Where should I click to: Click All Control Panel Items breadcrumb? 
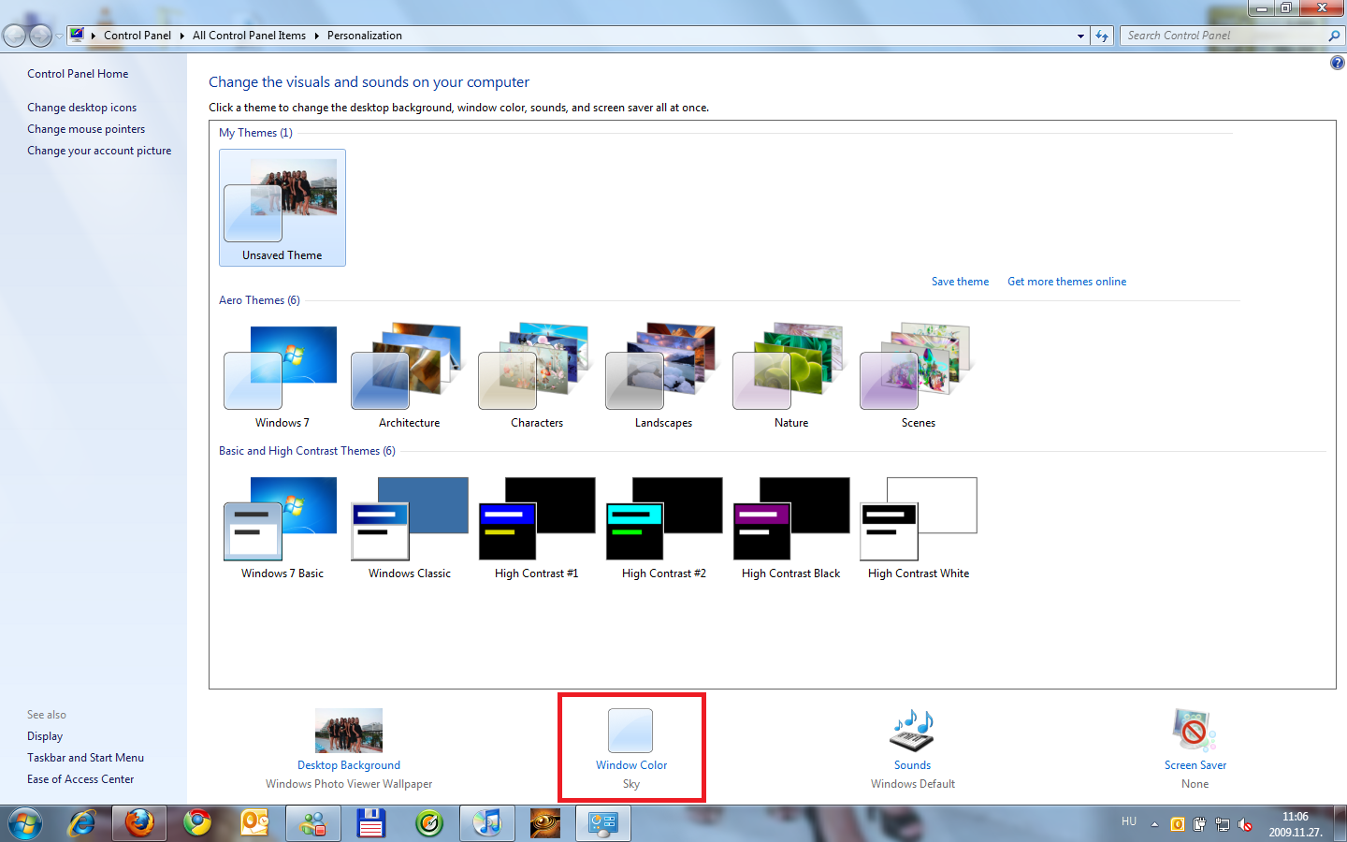pyautogui.click(x=249, y=36)
